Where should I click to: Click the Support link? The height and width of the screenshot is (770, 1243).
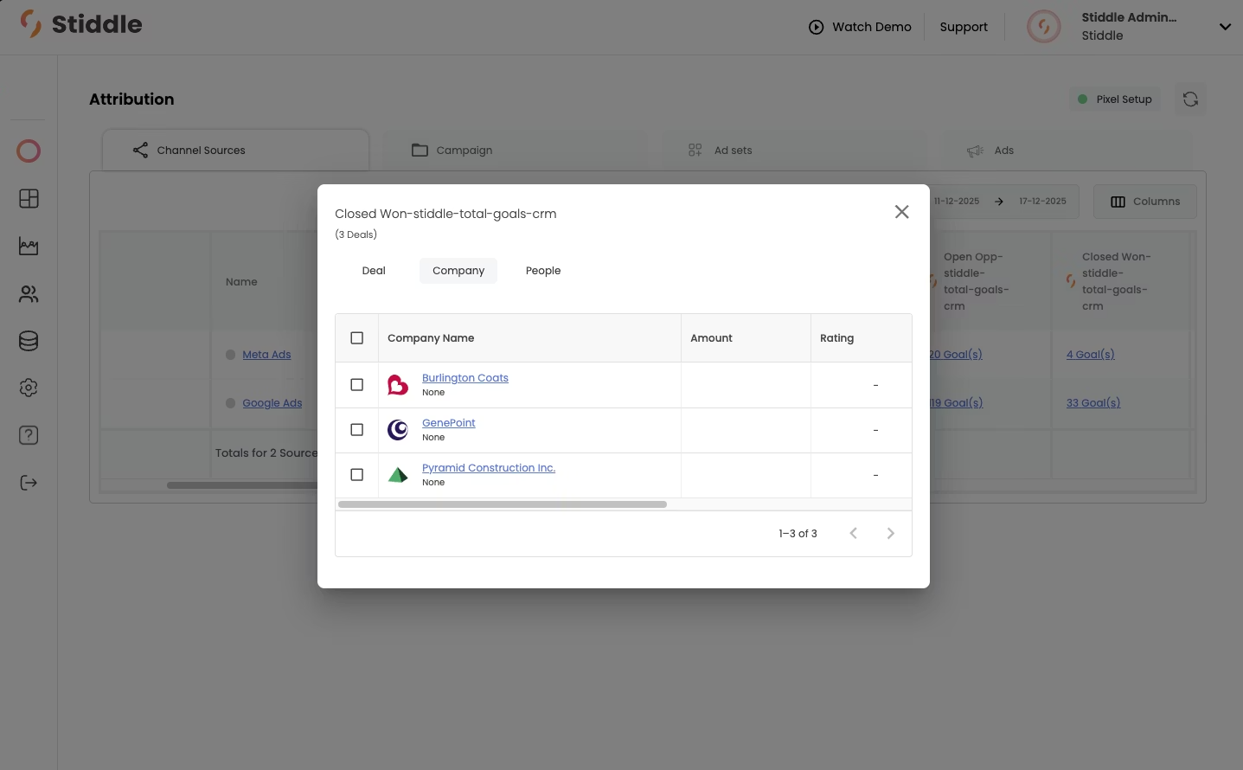tap(964, 27)
